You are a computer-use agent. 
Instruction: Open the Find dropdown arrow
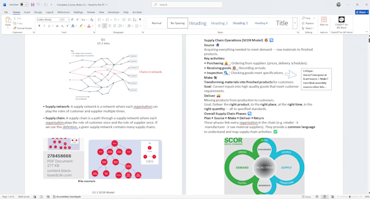[x=314, y=18]
